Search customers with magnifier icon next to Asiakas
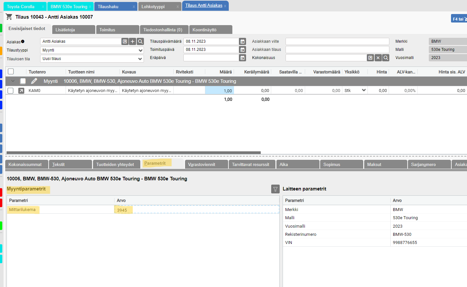 [140, 41]
